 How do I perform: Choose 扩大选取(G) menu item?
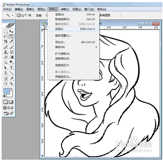tap(73, 54)
